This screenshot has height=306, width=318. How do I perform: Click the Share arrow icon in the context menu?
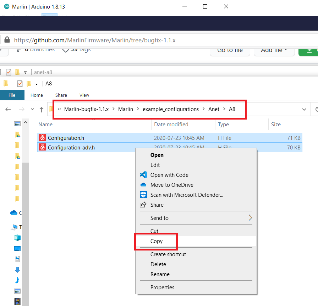tap(143, 205)
